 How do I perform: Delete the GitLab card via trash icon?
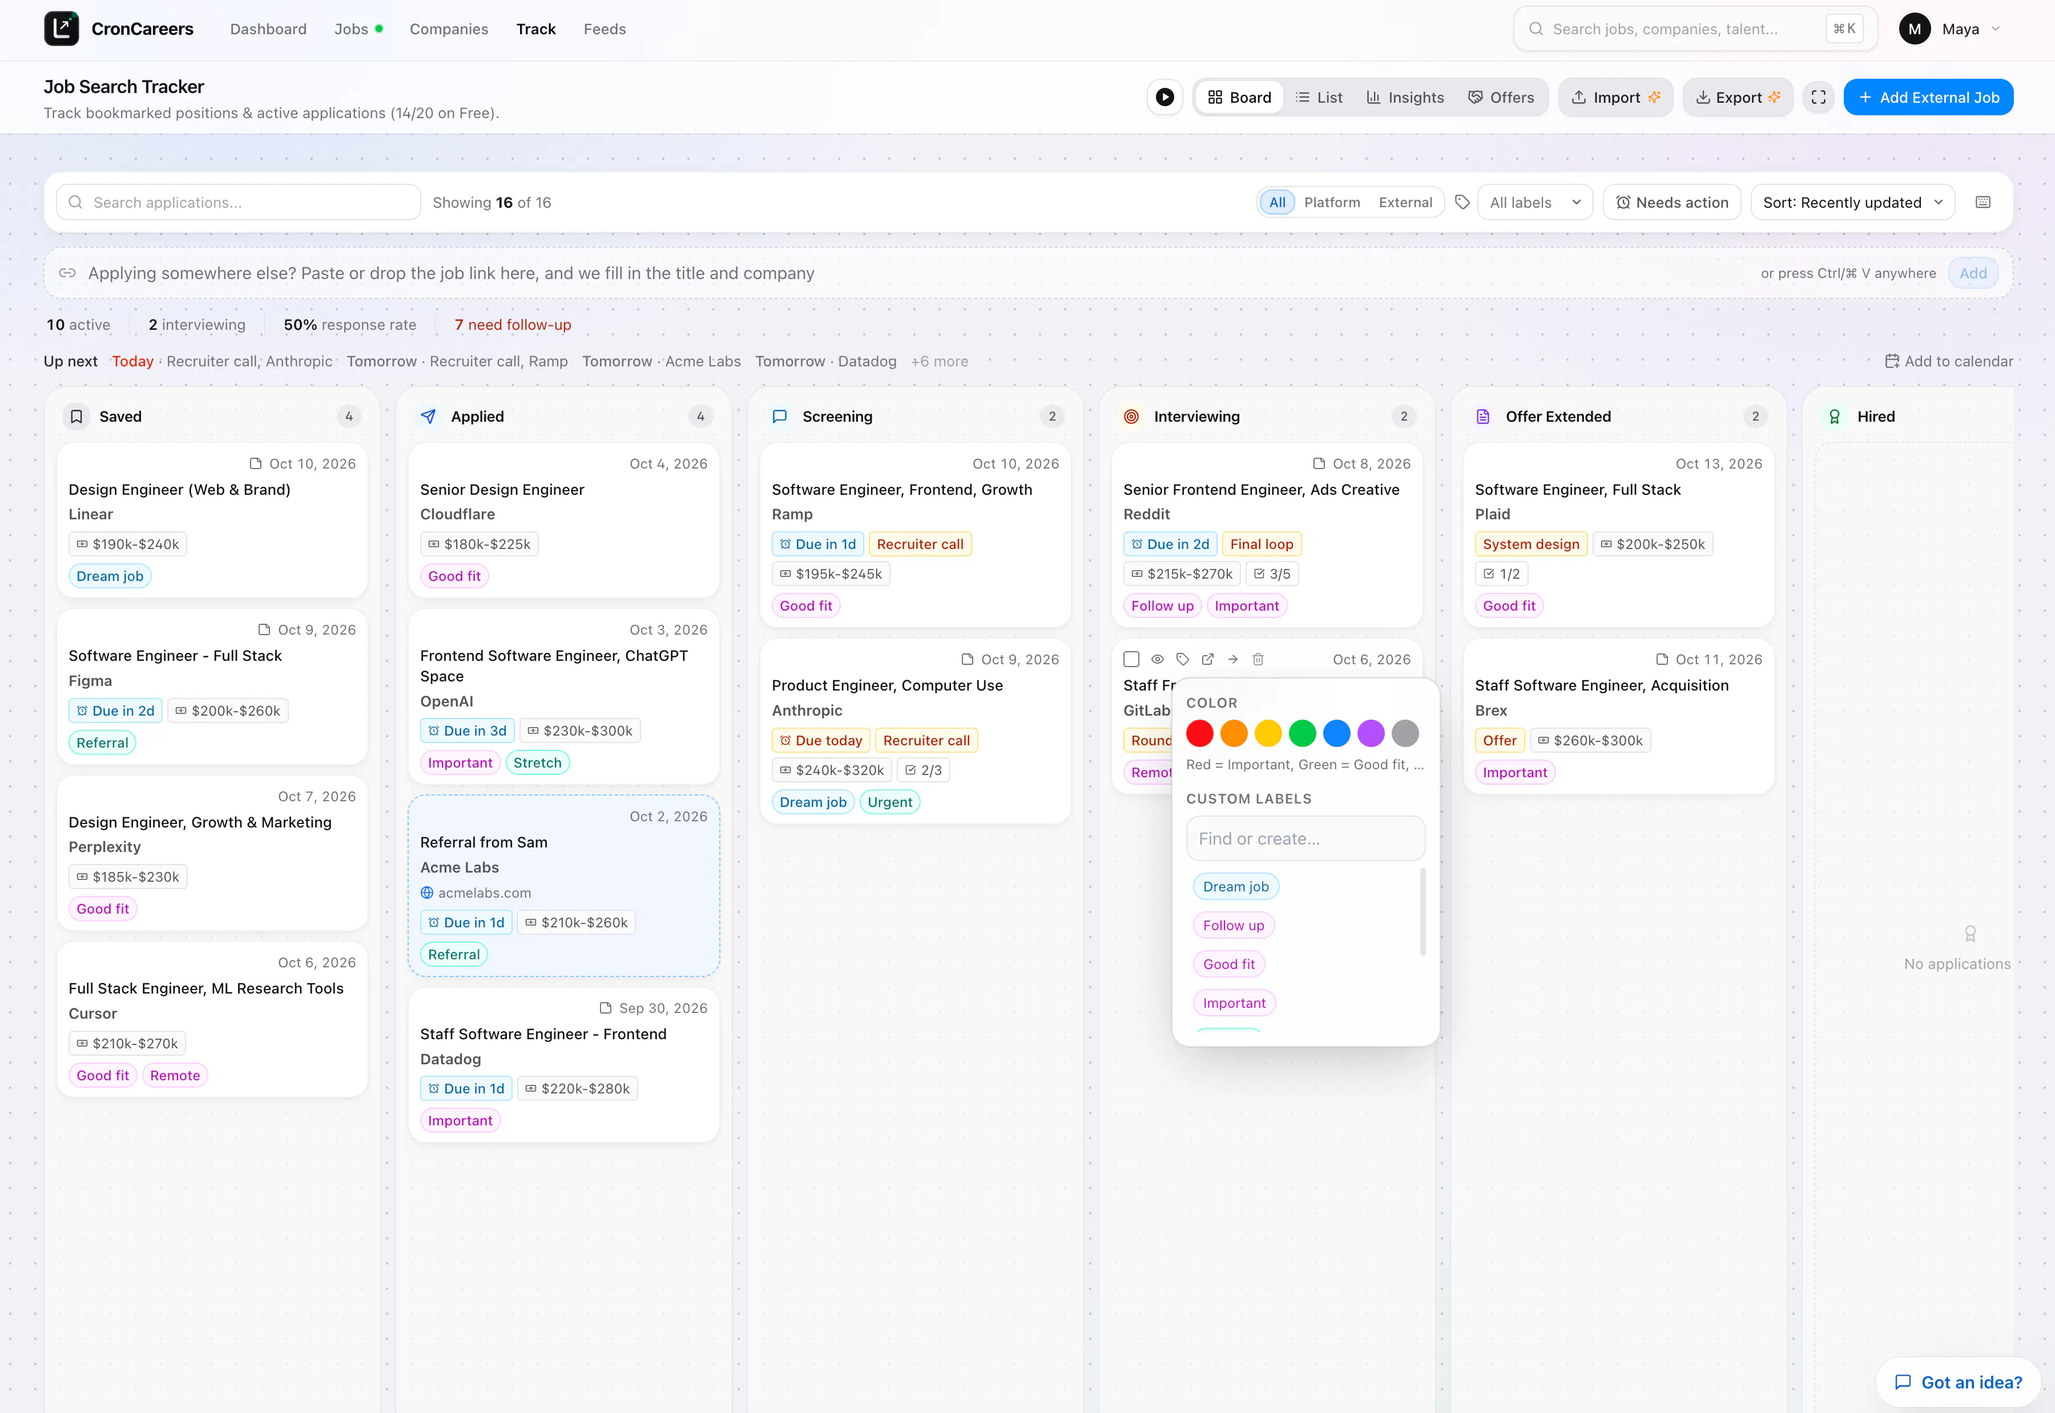[x=1258, y=660]
